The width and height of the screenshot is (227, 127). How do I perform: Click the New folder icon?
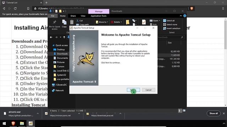[x=128, y=22]
